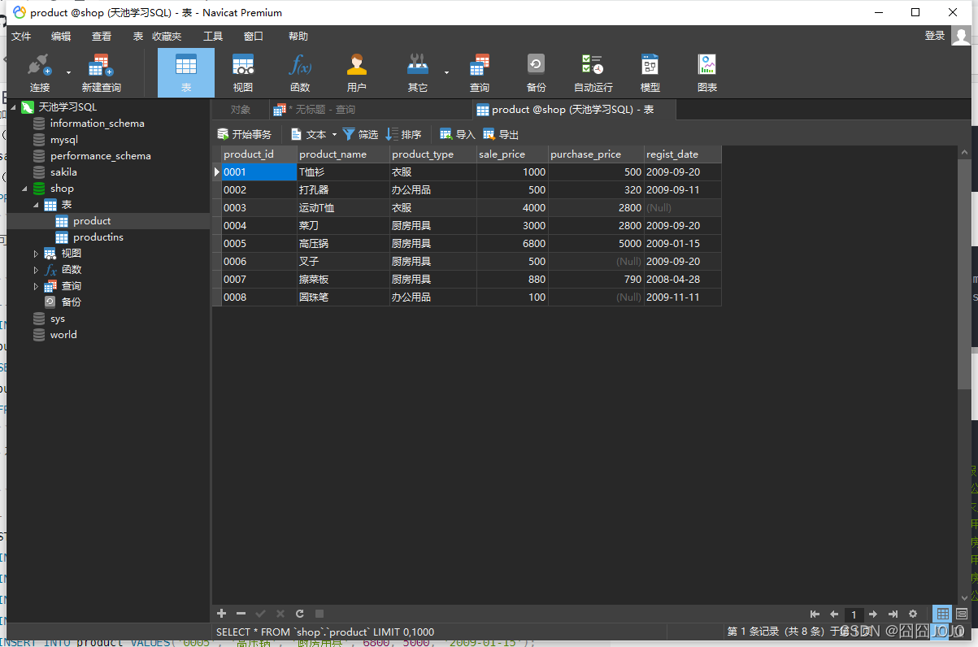Open the 文本 dropdown in table toolbar
978x647 pixels.
point(313,134)
